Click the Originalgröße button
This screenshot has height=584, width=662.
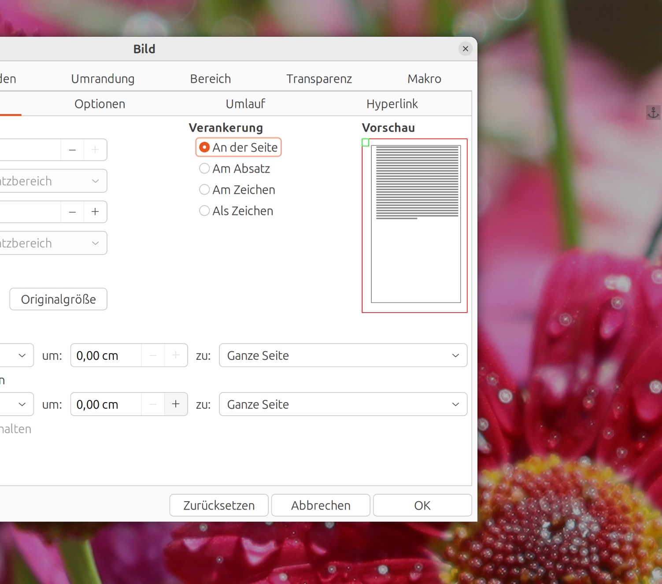coord(59,299)
